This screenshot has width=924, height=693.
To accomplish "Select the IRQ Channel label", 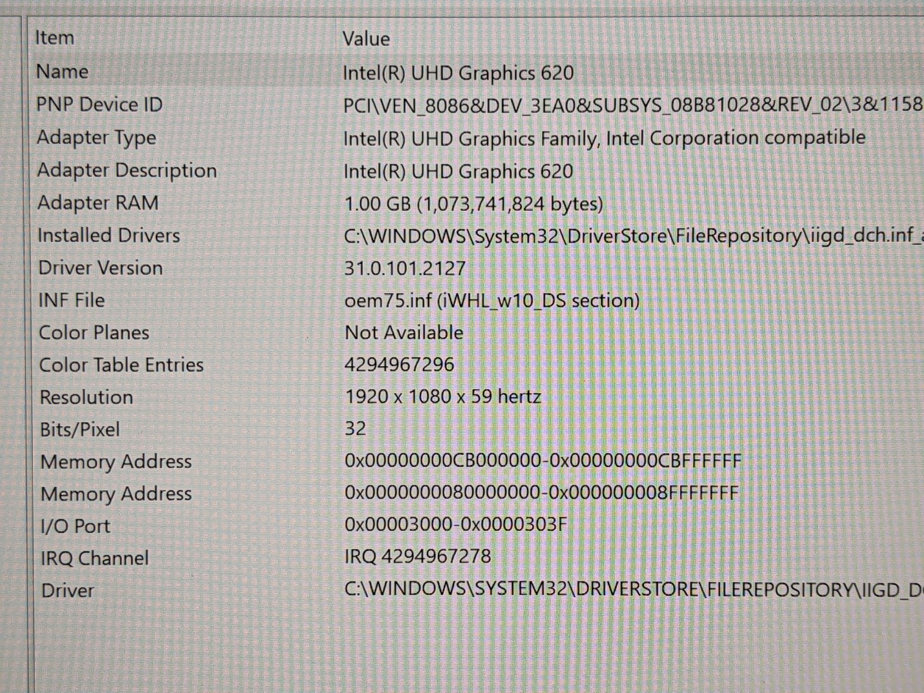I will [95, 558].
